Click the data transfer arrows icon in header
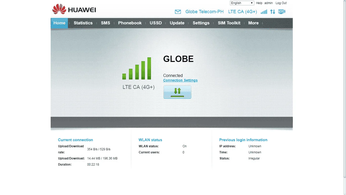This screenshot has height=195, width=346. [x=273, y=12]
